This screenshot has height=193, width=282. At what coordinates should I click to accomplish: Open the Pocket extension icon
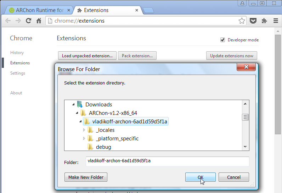[253, 21]
